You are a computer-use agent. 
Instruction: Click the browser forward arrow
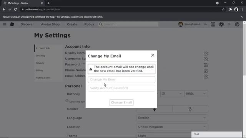pos(10,9)
